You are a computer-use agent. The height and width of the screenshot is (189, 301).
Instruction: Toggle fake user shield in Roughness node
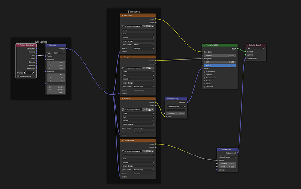pyautogui.click(x=144, y=68)
